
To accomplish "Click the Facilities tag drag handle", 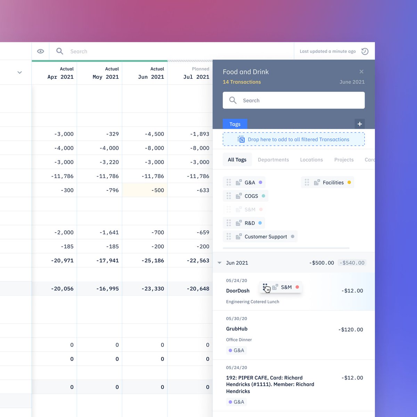I will click(x=307, y=182).
